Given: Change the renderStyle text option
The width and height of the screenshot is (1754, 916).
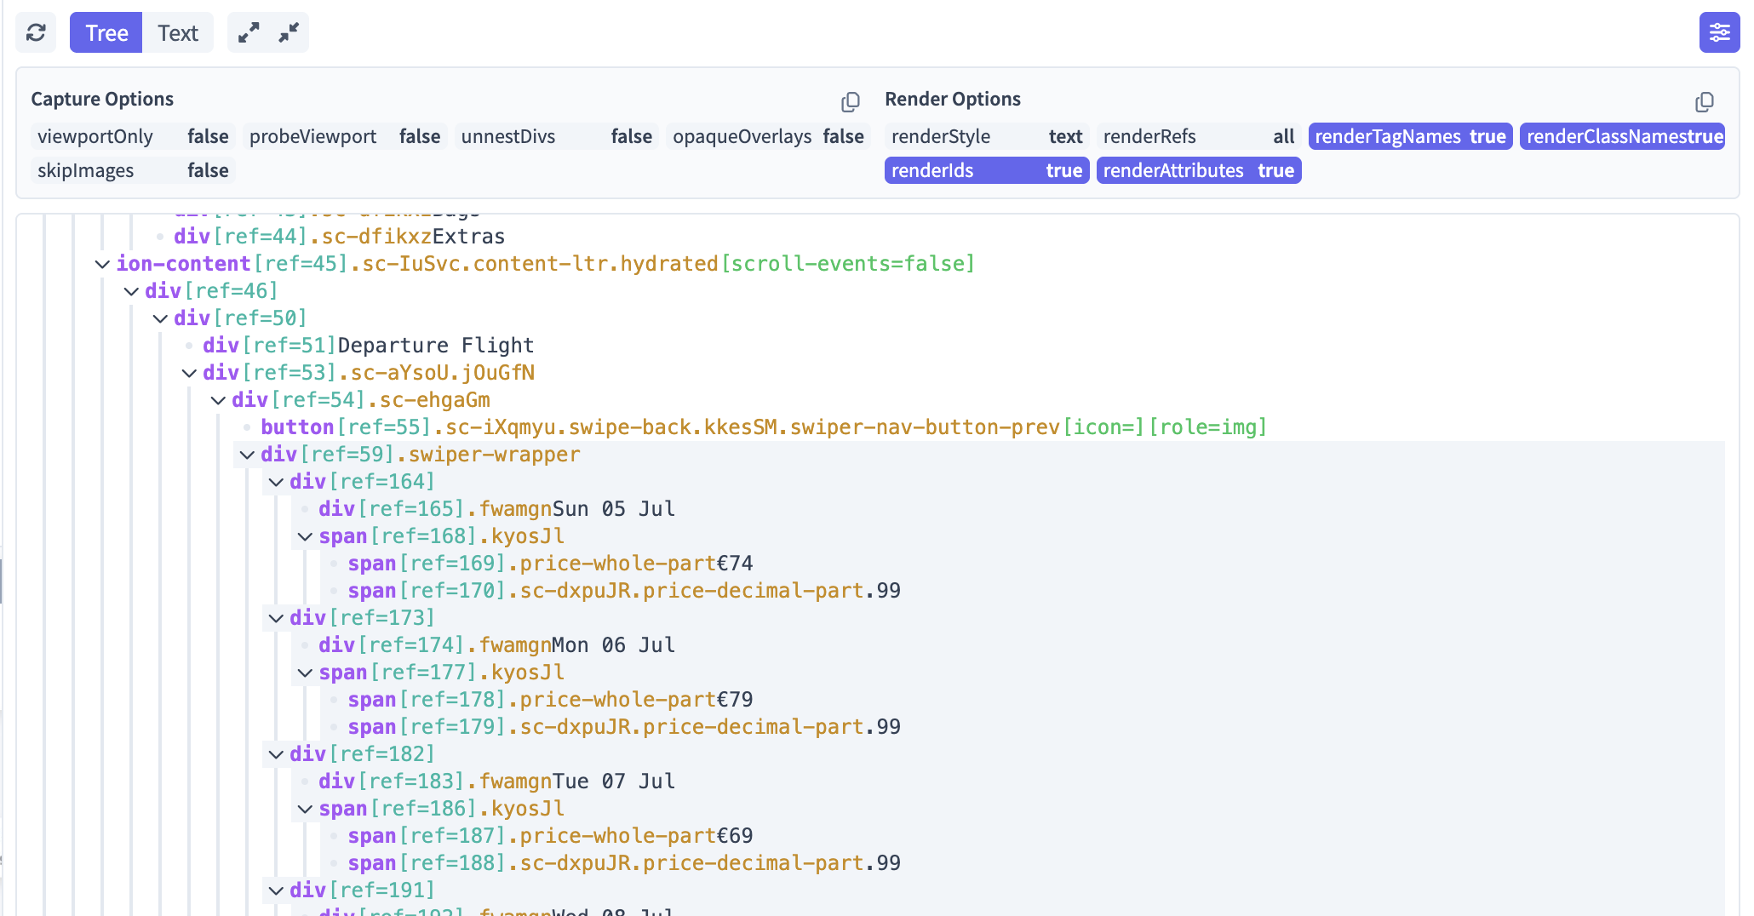Looking at the screenshot, I should (987, 136).
